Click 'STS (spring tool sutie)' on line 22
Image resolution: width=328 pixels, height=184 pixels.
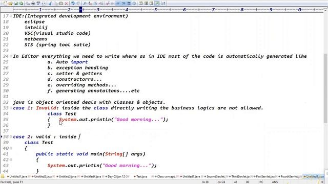[x=57, y=45]
